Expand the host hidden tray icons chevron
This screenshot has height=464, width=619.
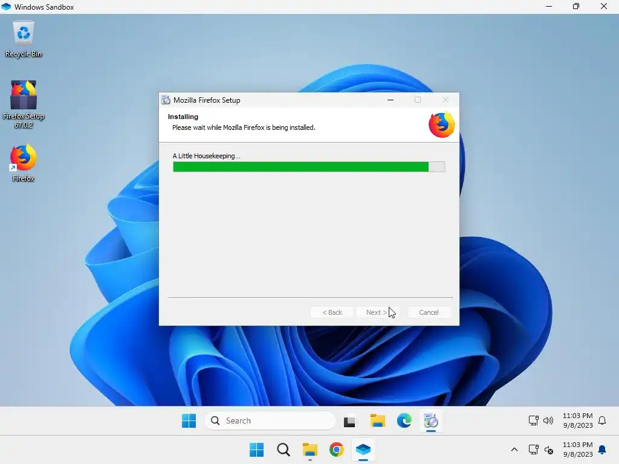pyautogui.click(x=514, y=449)
